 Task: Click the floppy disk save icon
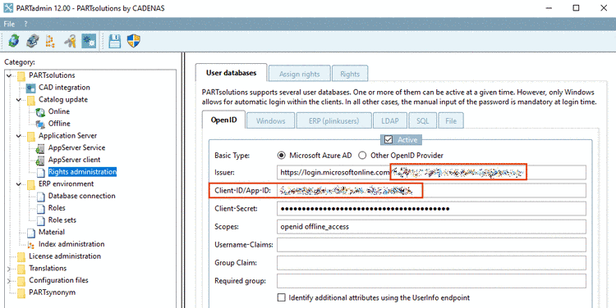pos(115,41)
